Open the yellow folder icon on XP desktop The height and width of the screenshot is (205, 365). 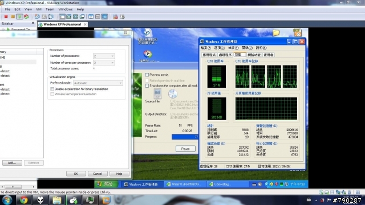click(276, 32)
